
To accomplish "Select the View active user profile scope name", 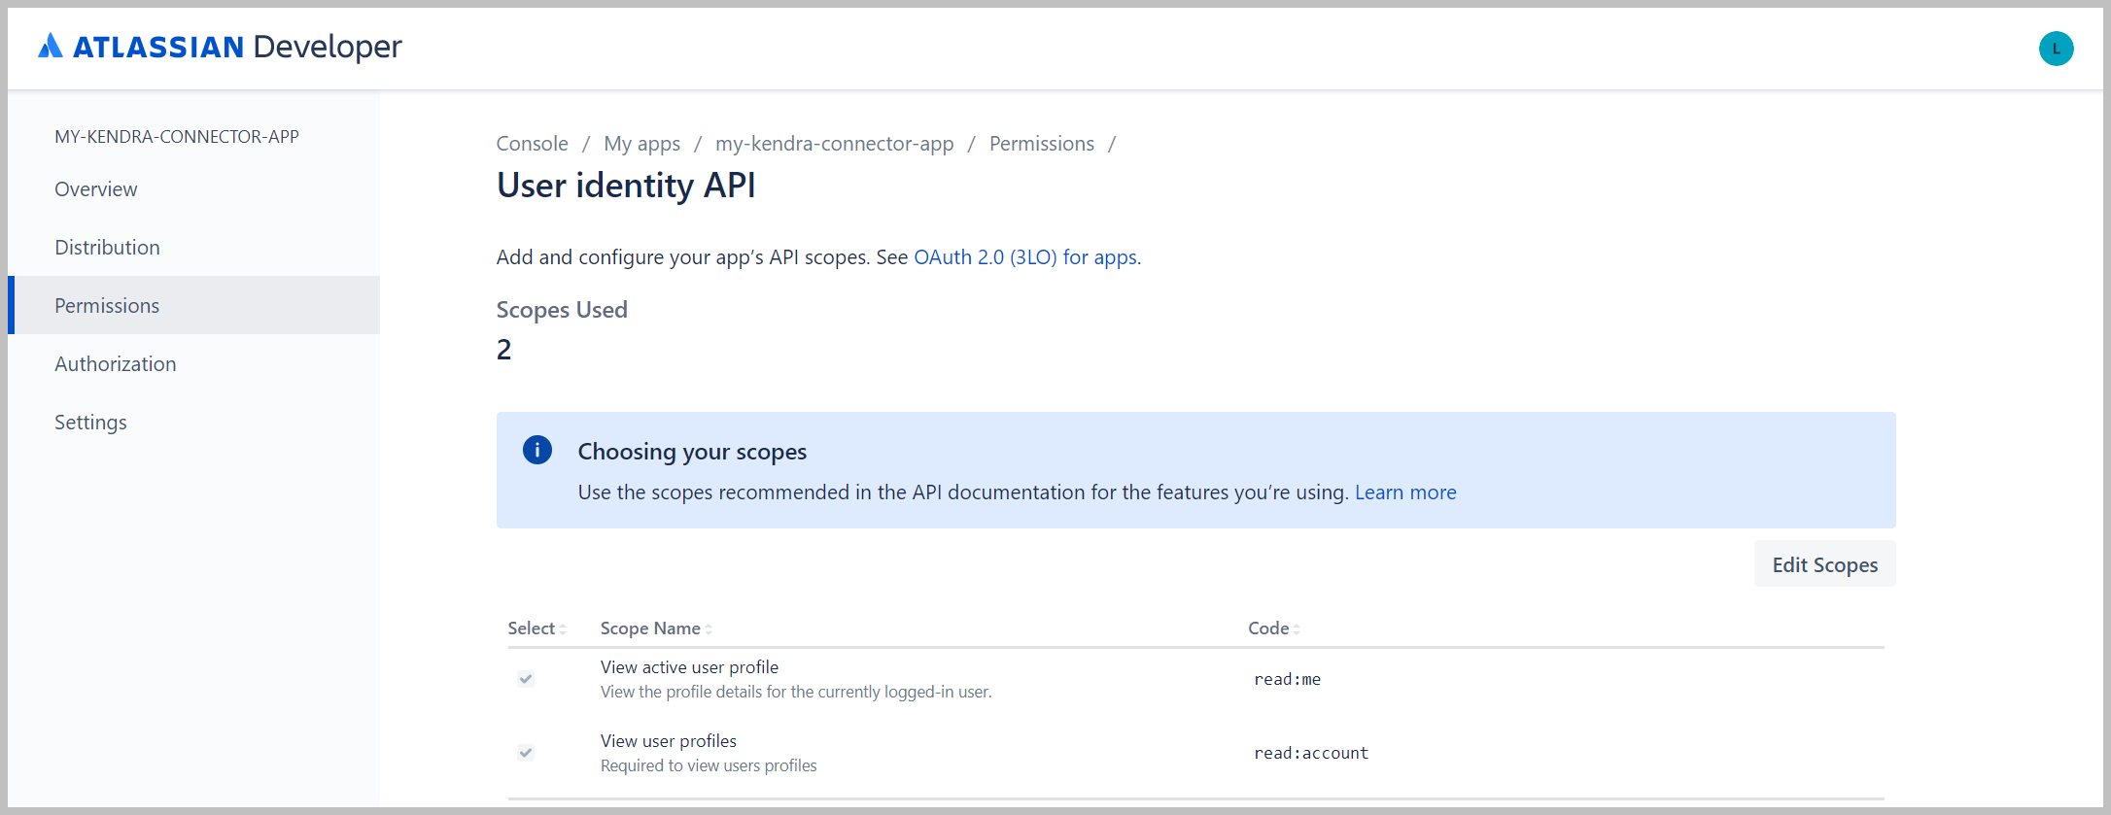I will (689, 666).
